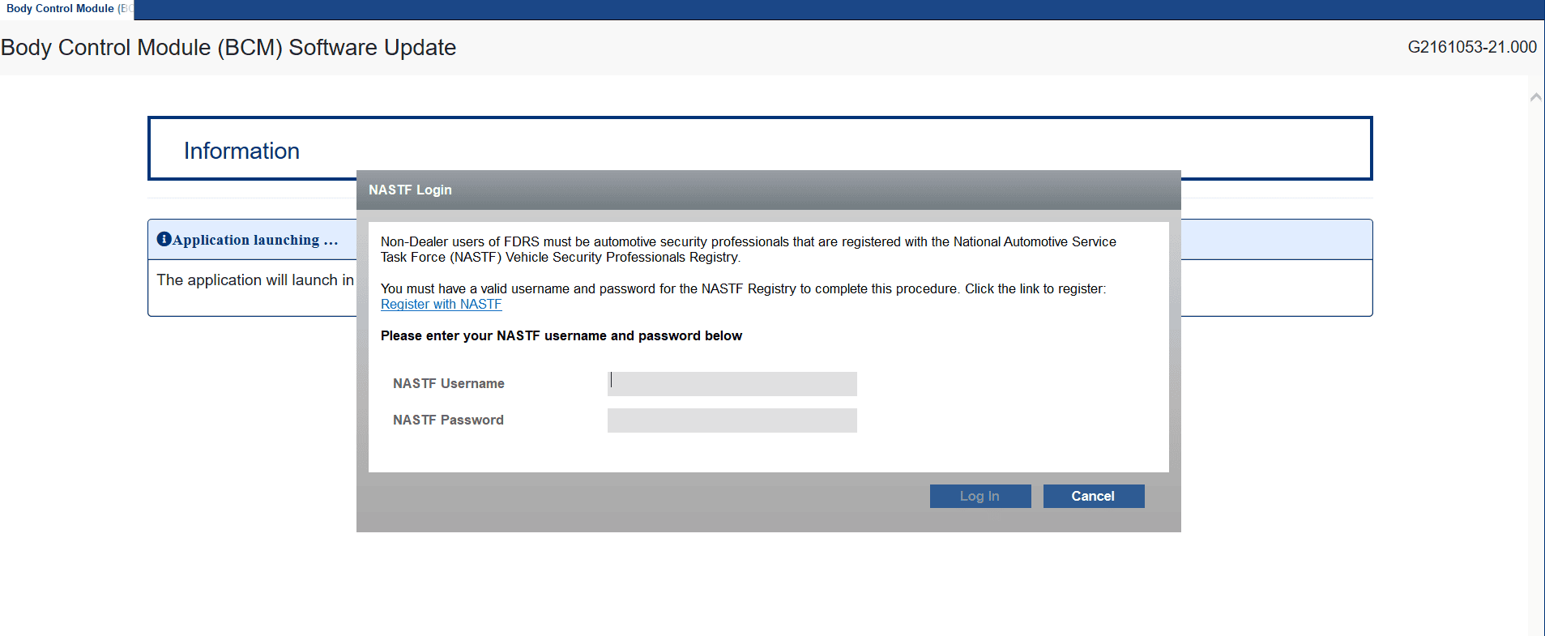Click the info icon beside Application launching
The width and height of the screenshot is (1545, 636).
[164, 239]
